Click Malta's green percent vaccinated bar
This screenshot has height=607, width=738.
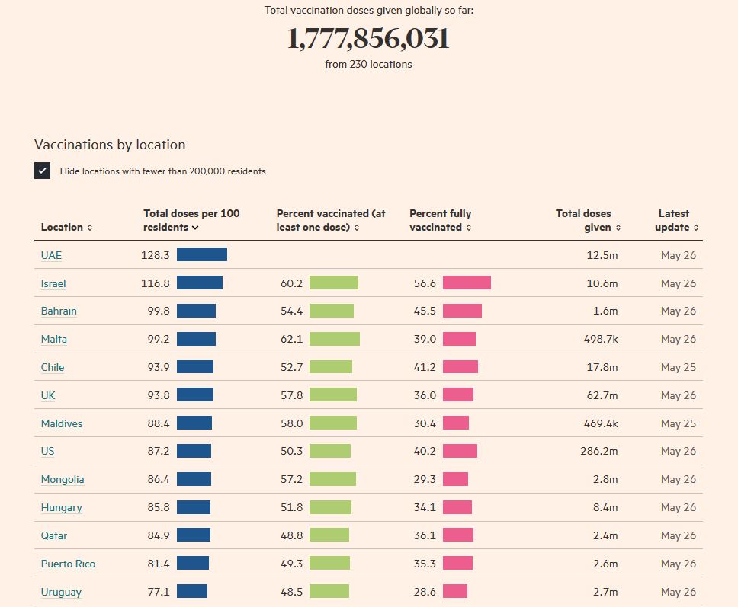coord(334,339)
